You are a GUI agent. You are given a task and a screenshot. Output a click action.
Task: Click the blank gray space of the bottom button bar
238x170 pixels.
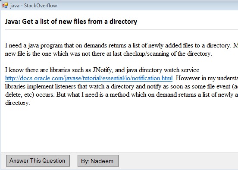pyautogui.click(x=178, y=161)
